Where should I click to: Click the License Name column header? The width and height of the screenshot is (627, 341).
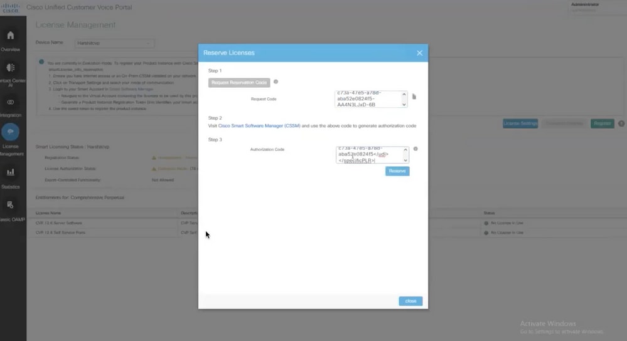(x=48, y=213)
